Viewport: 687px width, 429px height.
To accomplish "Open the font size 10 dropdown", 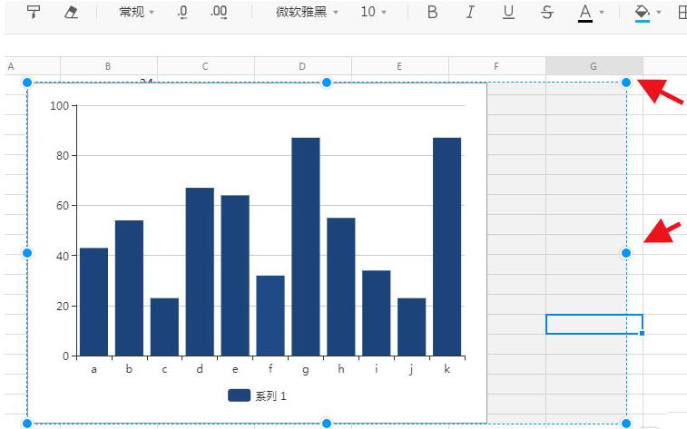I will (373, 12).
